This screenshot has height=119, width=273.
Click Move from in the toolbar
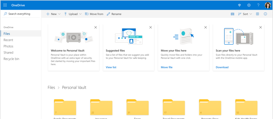click(x=94, y=14)
